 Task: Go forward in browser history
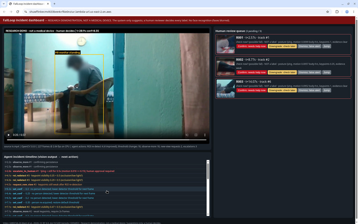coord(11,12)
